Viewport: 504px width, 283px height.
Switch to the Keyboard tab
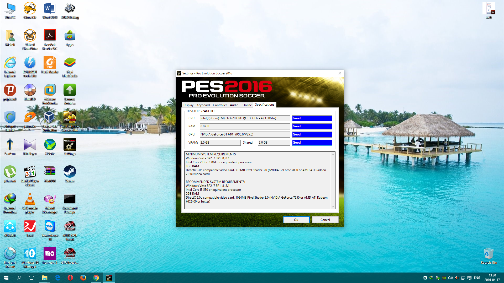(x=203, y=105)
